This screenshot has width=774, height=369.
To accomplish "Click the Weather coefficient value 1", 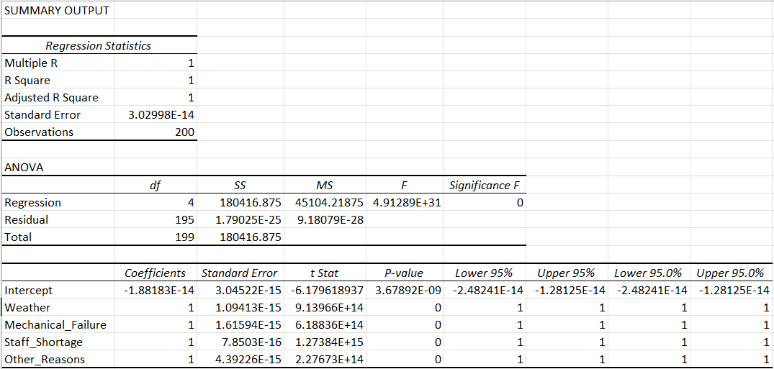I will click(x=156, y=308).
